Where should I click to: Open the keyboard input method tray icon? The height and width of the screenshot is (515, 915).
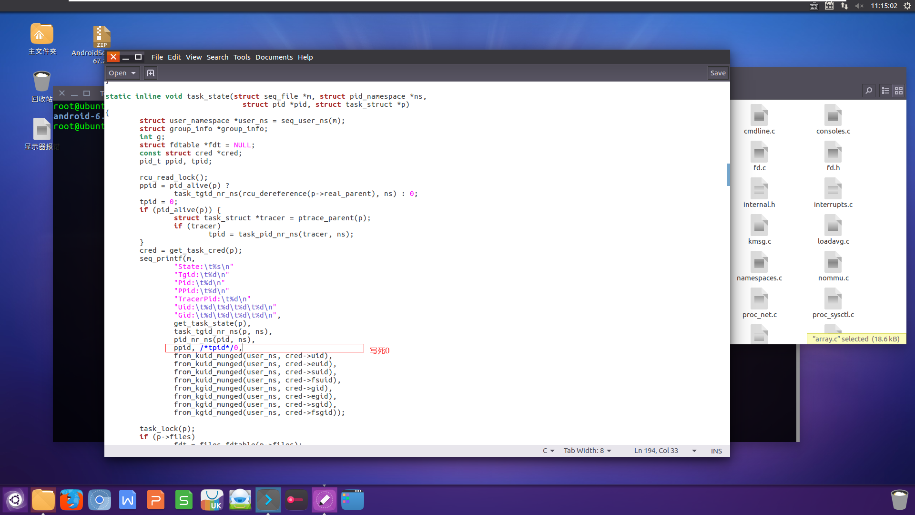coord(814,6)
